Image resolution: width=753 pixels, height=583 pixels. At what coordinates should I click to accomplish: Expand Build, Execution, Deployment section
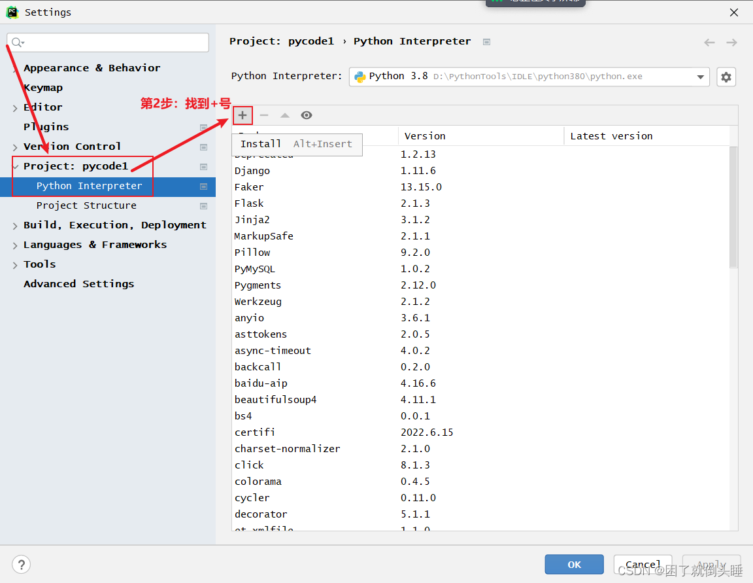coord(15,226)
